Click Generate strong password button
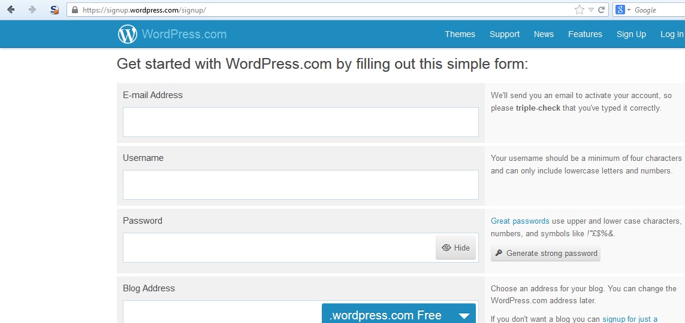The width and height of the screenshot is (685, 323). (x=545, y=253)
